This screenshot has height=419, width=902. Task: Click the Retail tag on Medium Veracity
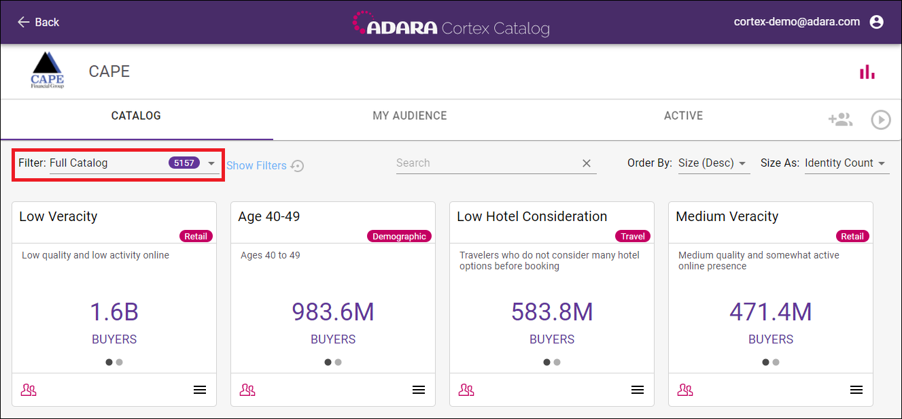point(852,236)
